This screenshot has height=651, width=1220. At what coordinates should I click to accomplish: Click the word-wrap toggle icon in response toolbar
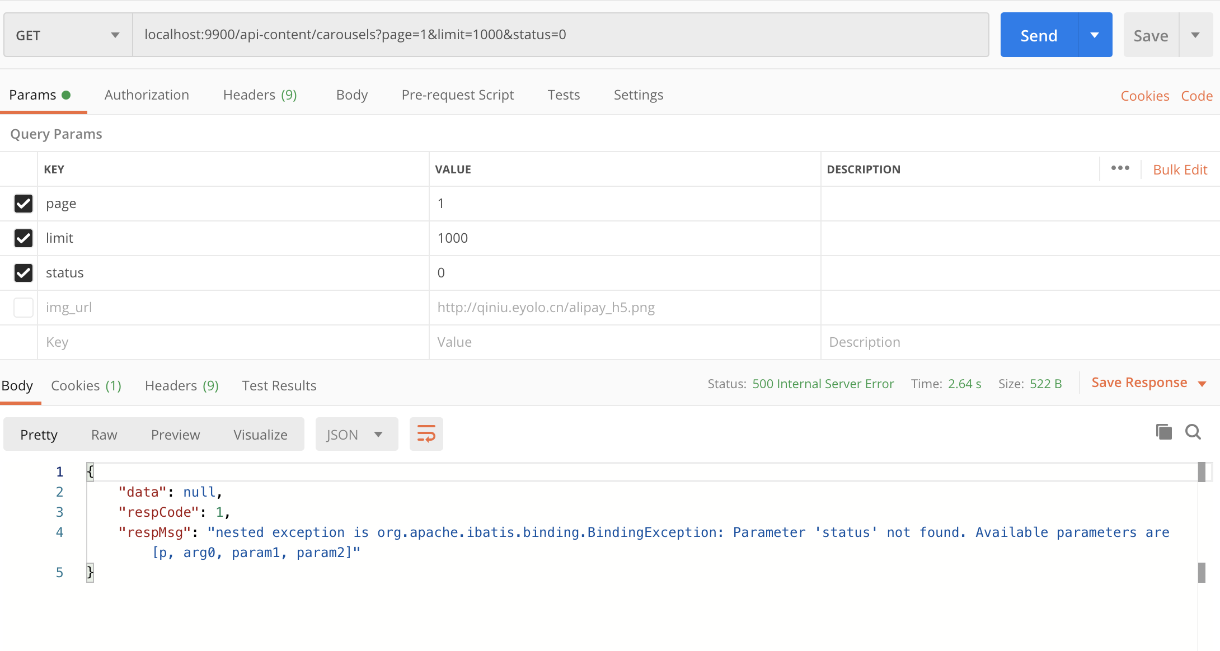426,434
